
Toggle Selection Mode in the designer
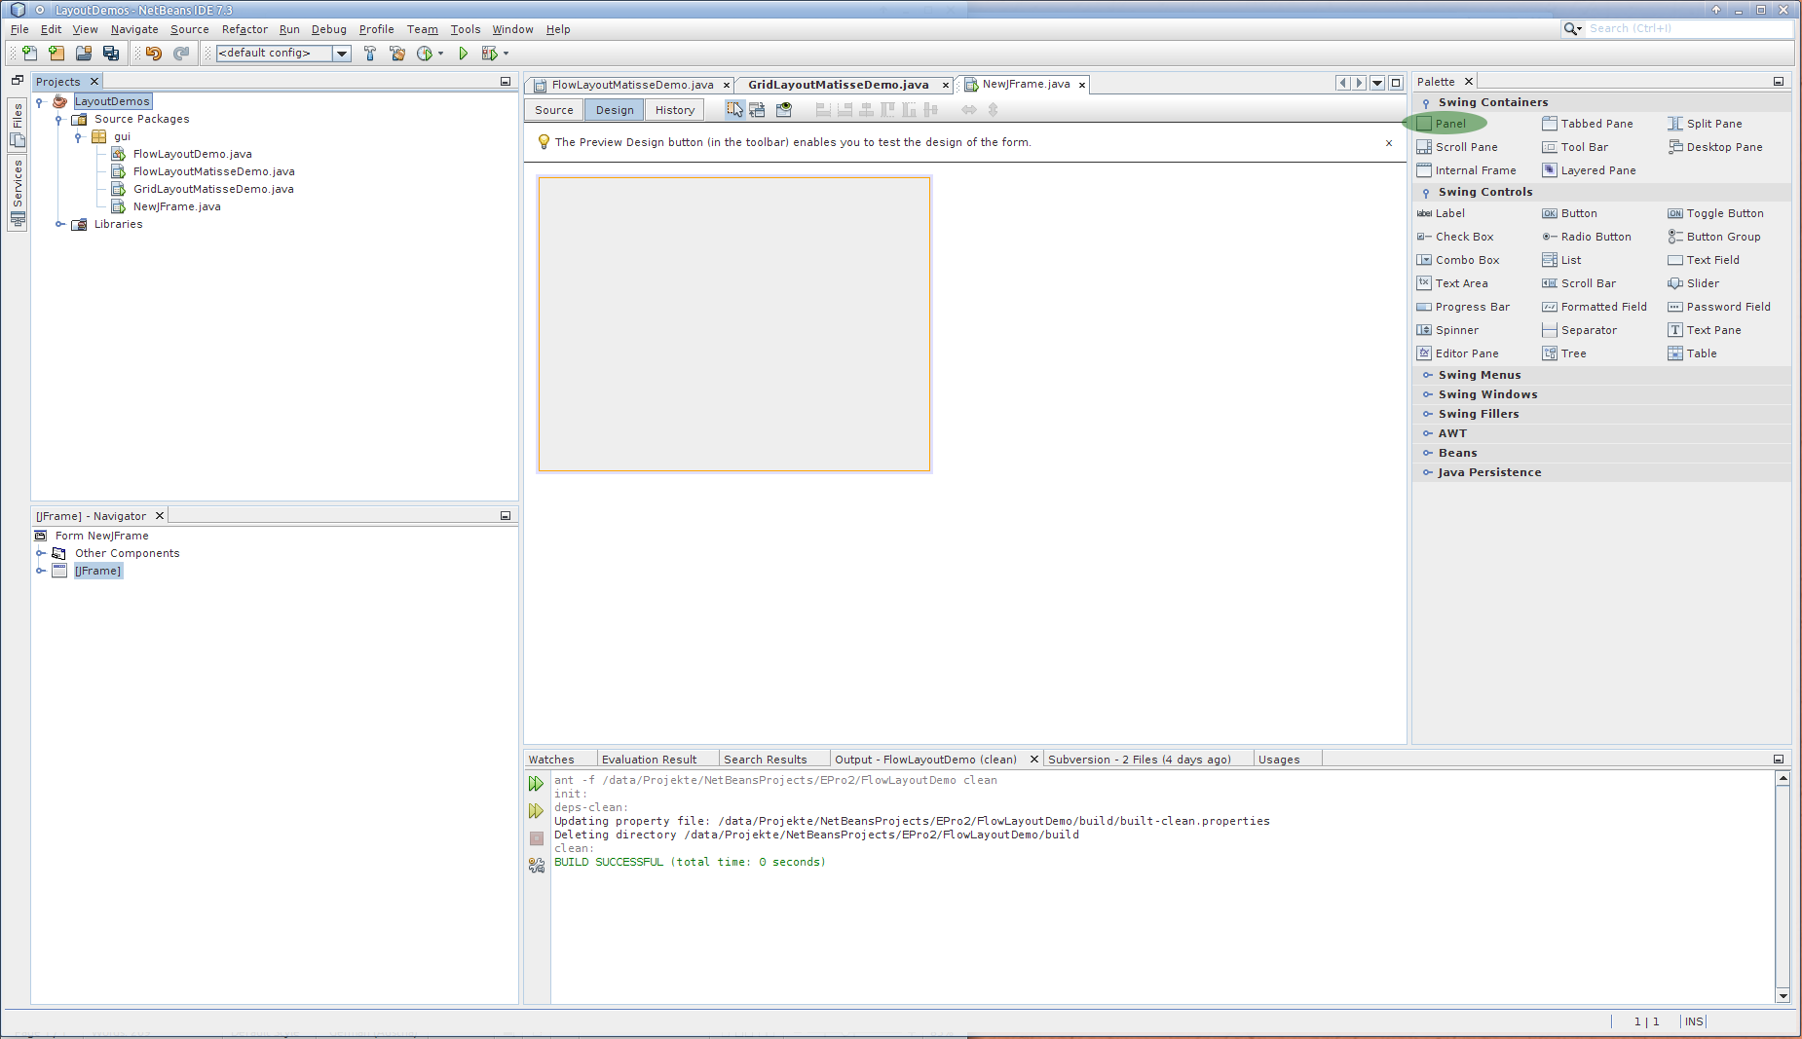(734, 110)
